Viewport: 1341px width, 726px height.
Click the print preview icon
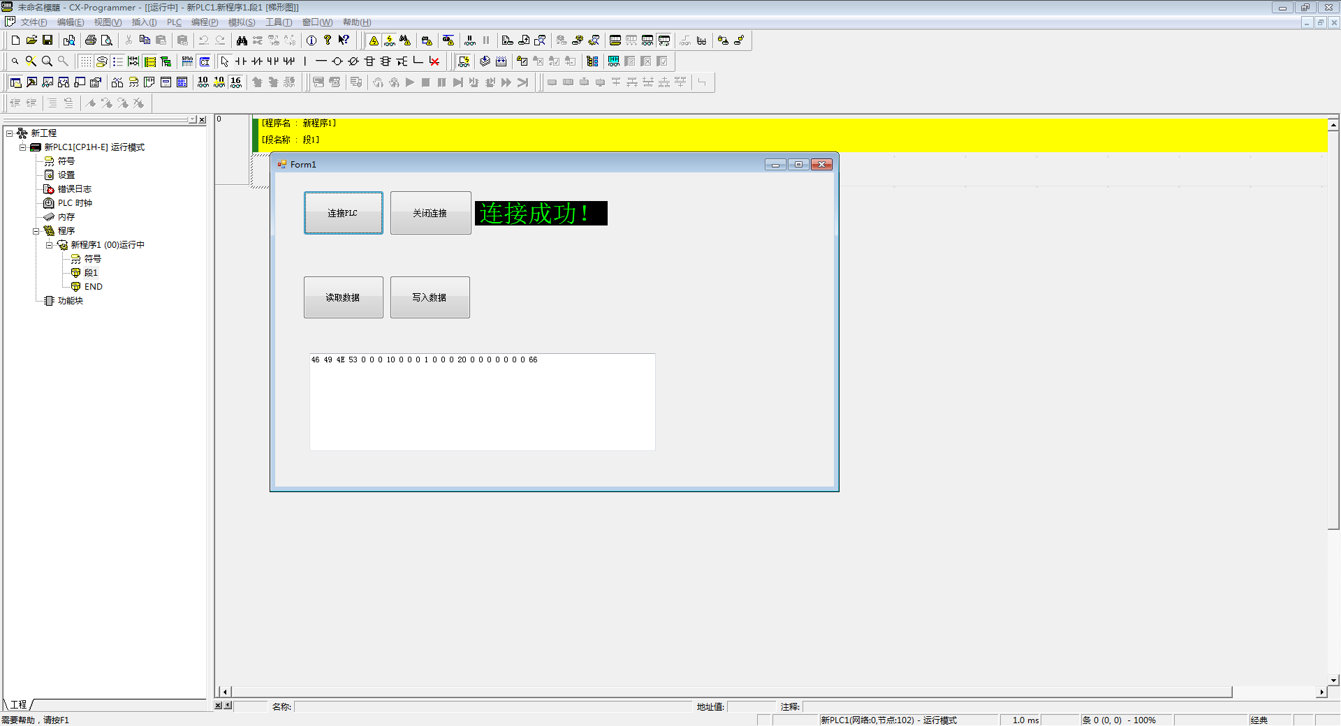click(x=106, y=40)
